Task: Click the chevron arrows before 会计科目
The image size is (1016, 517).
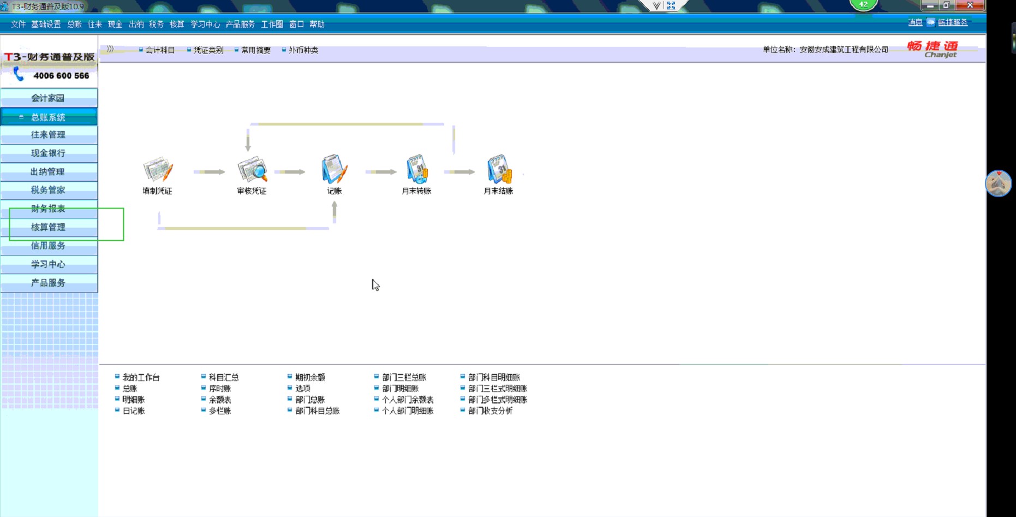Action: point(110,49)
